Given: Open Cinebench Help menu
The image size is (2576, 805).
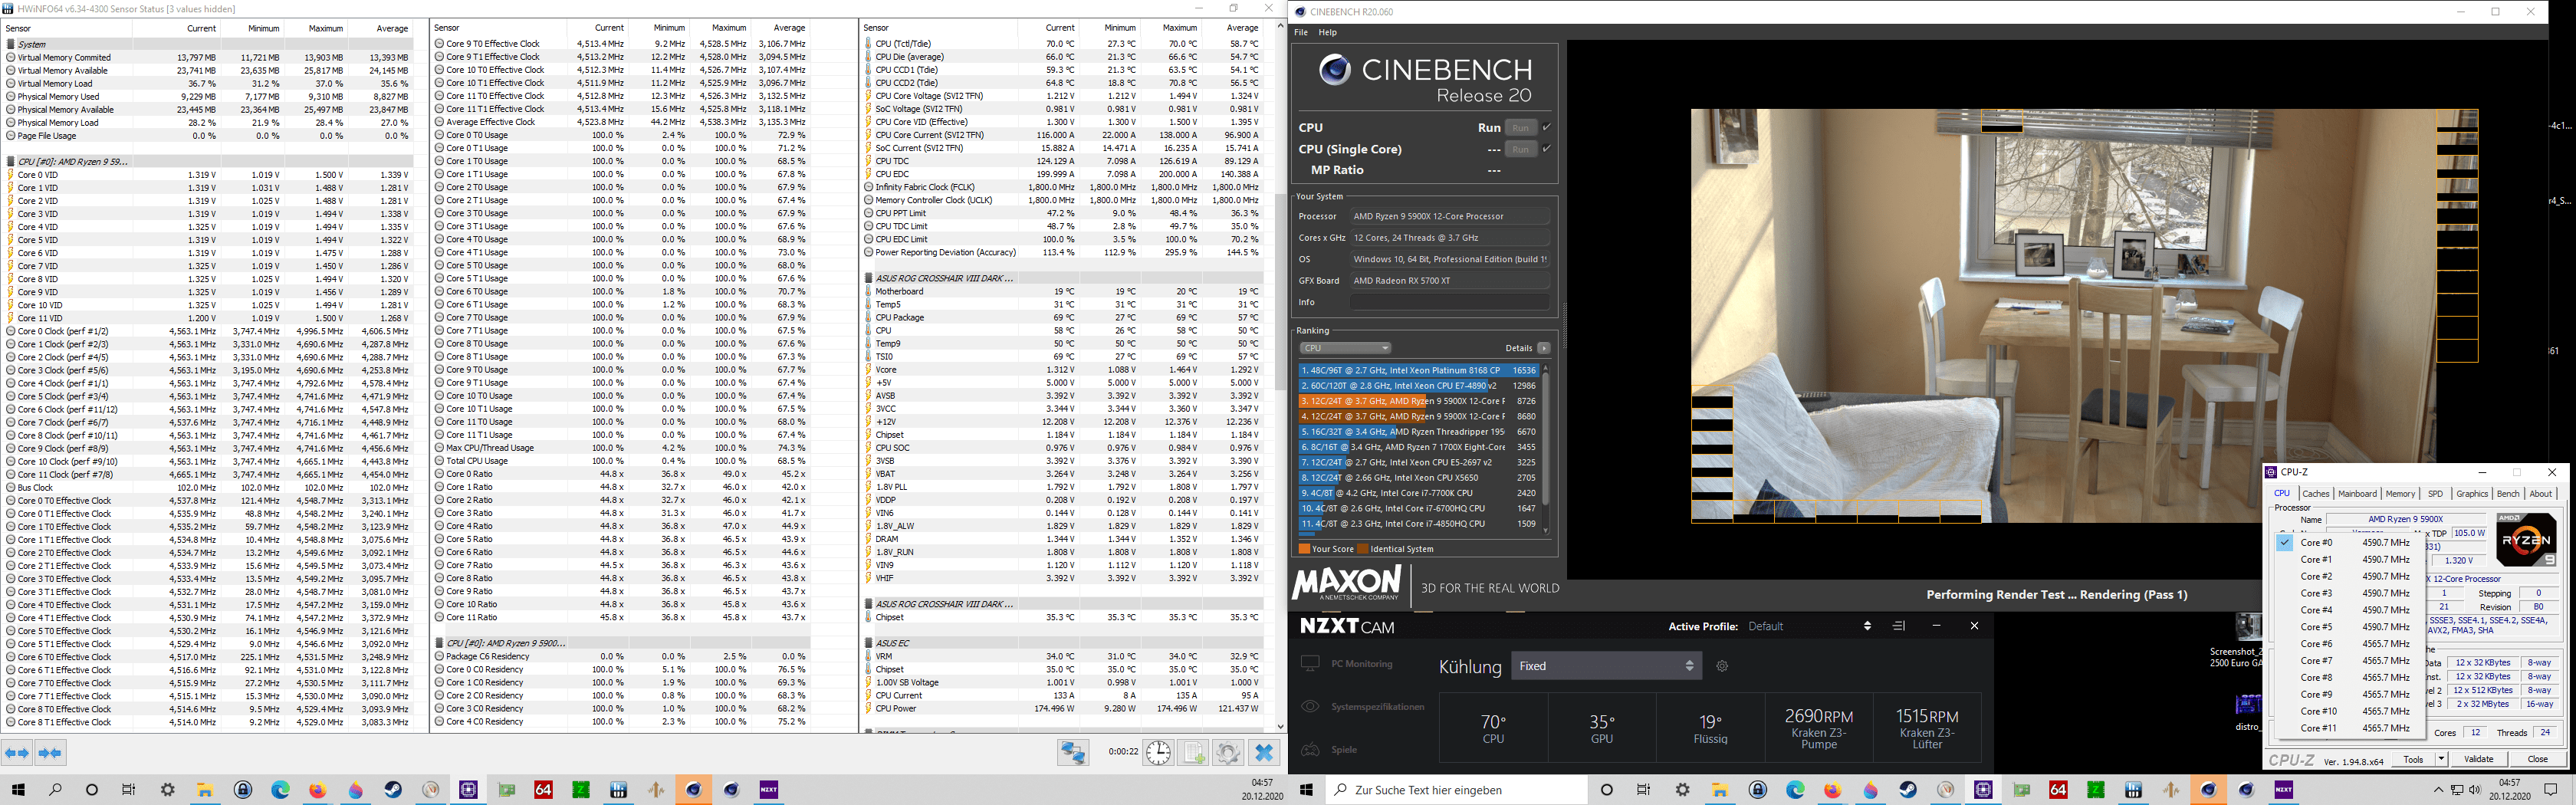Looking at the screenshot, I should click(1328, 32).
